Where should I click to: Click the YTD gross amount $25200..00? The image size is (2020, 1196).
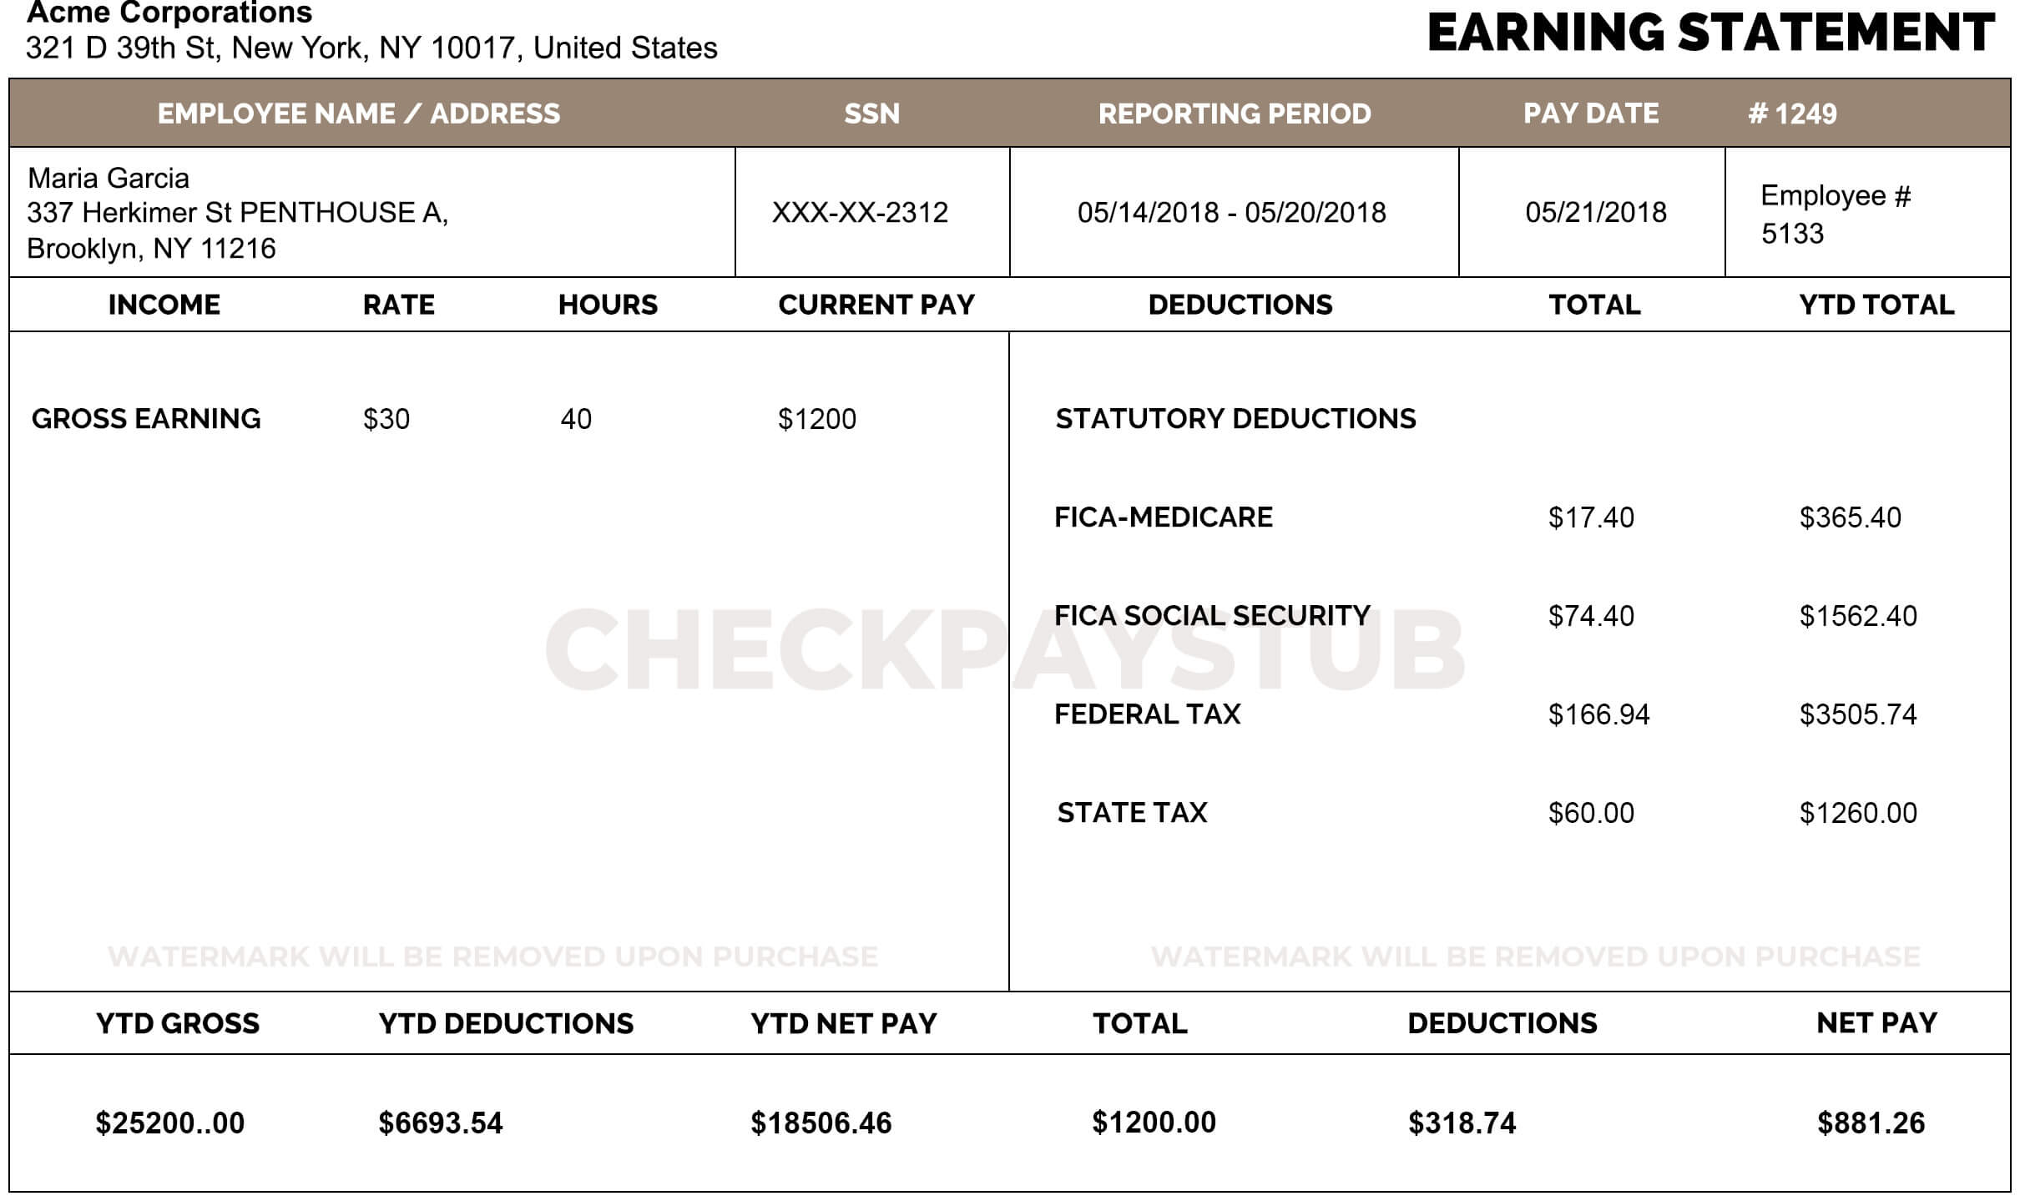click(170, 1123)
